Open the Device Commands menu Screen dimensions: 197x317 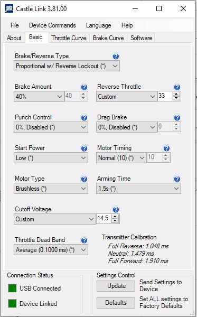coord(52,25)
